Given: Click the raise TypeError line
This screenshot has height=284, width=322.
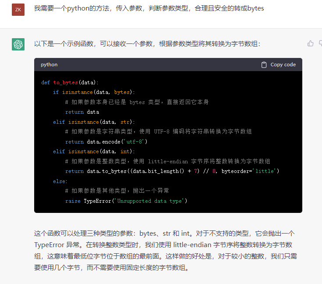Looking at the screenshot, I should 126,201.
